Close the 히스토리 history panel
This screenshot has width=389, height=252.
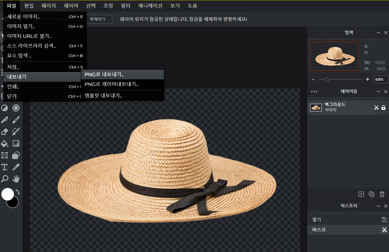386,206
